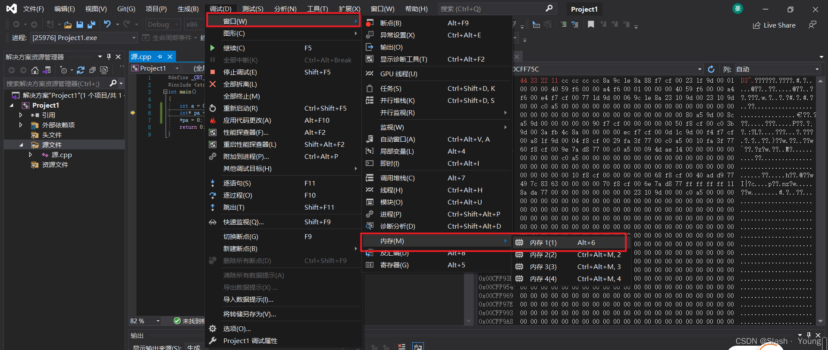The height and width of the screenshot is (350, 828).
Task: Click Visual Studio logo icon
Action: 12,9
